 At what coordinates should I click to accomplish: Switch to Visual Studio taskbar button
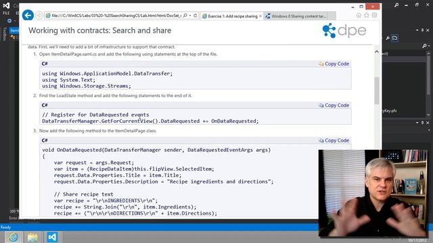click(52, 237)
